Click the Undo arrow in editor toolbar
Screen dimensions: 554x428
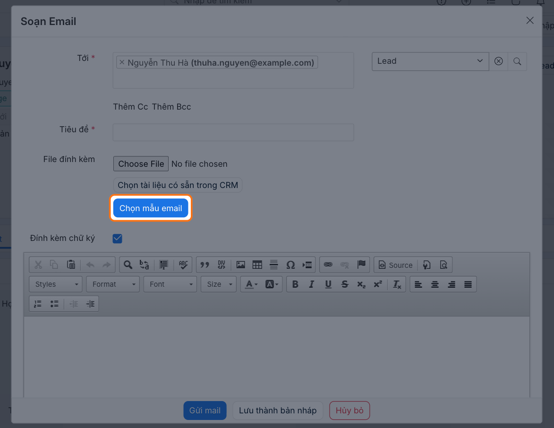90,265
